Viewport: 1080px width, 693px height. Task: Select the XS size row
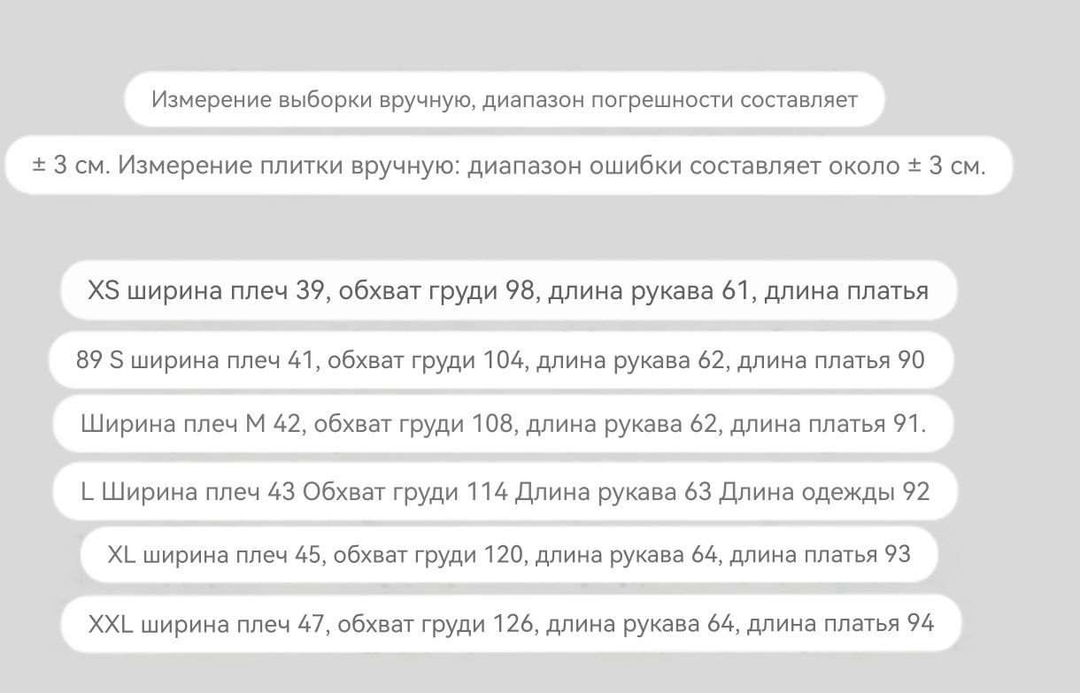(509, 290)
